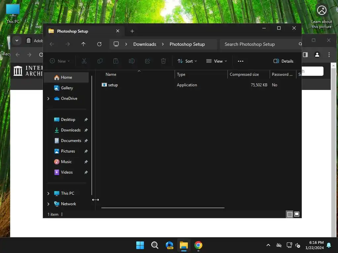This screenshot has width=338, height=253.
Task: Click Photoshop Setup in address bar
Action: (187, 44)
